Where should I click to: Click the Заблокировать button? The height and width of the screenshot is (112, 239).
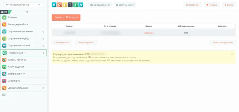point(62,42)
